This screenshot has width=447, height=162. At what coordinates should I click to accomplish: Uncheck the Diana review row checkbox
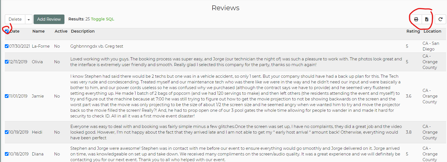pyautogui.click(x=7, y=154)
